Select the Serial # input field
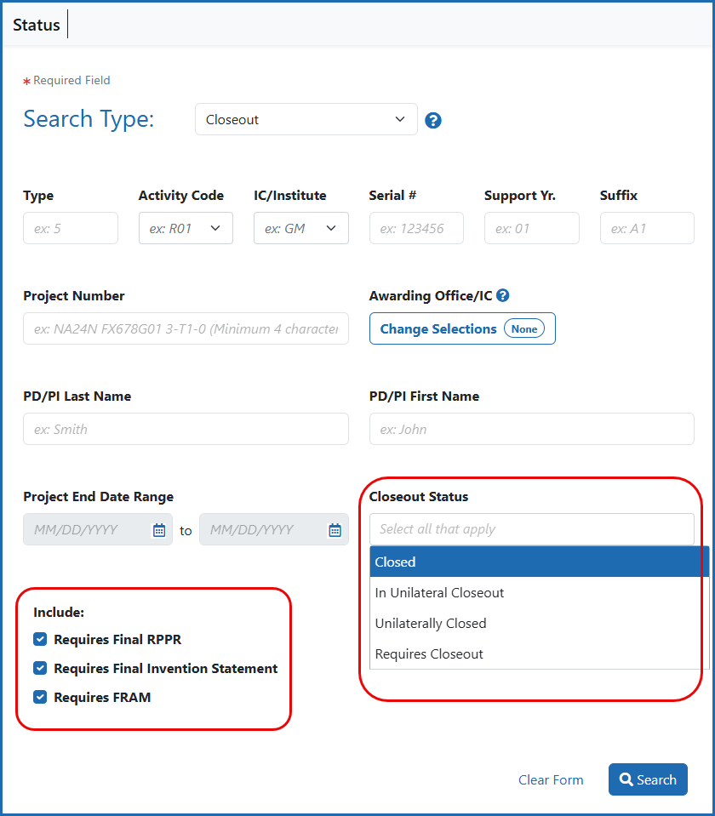This screenshot has width=715, height=816. [416, 228]
